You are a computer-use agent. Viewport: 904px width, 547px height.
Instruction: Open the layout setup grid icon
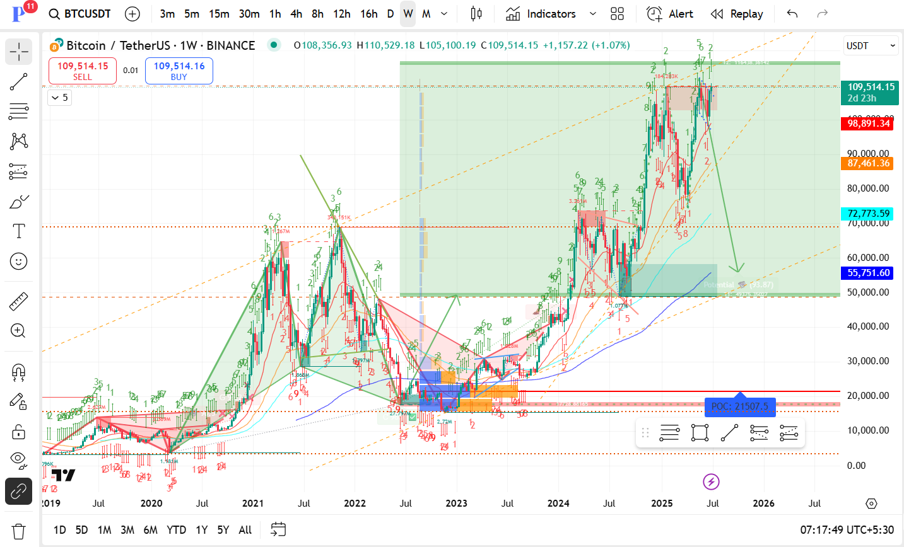618,14
